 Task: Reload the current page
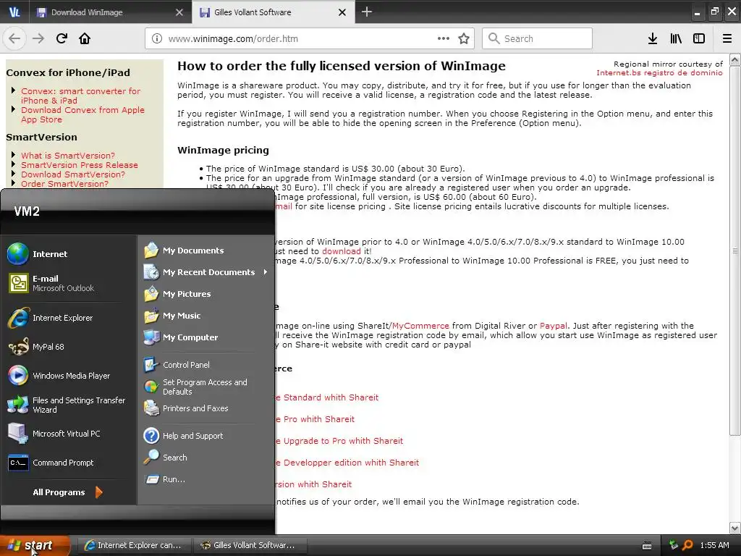(x=62, y=38)
